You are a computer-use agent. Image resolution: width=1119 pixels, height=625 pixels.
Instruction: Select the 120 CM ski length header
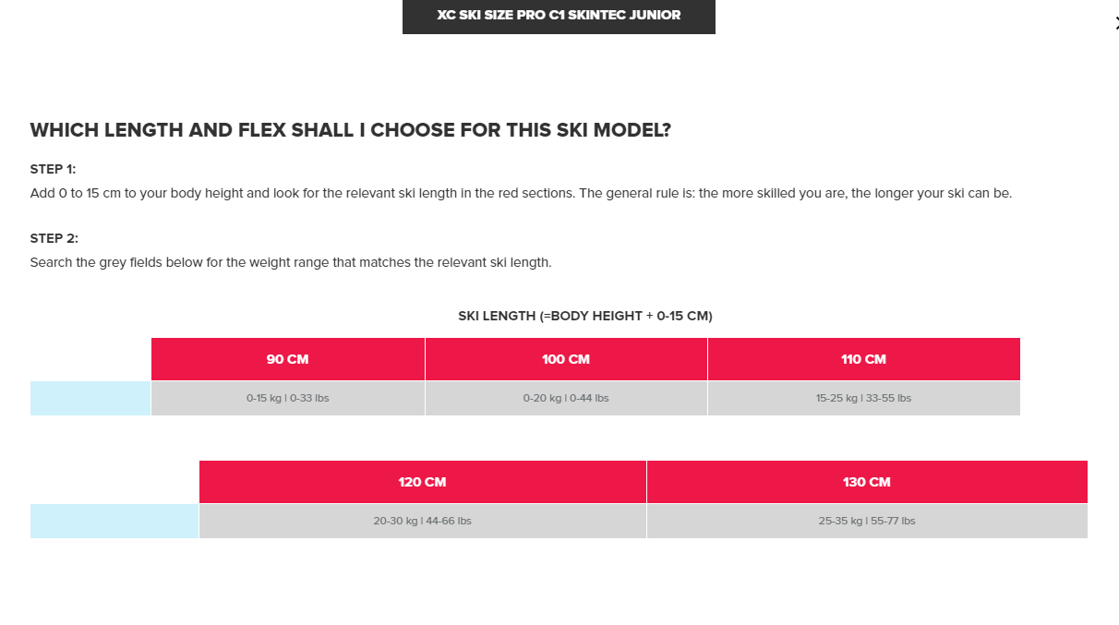click(x=423, y=482)
